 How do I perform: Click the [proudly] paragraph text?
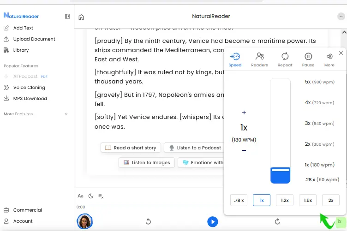tap(205, 50)
